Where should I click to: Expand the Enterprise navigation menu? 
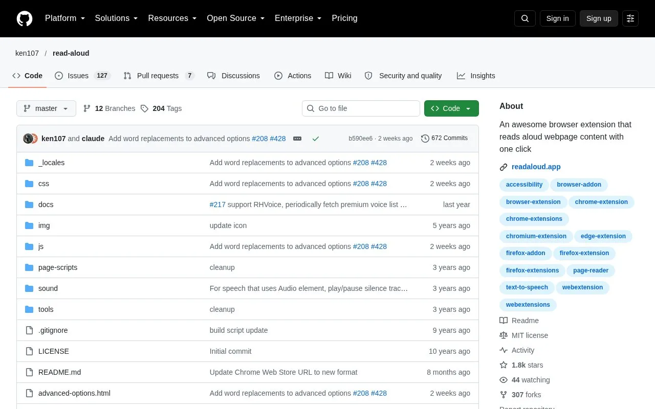298,18
